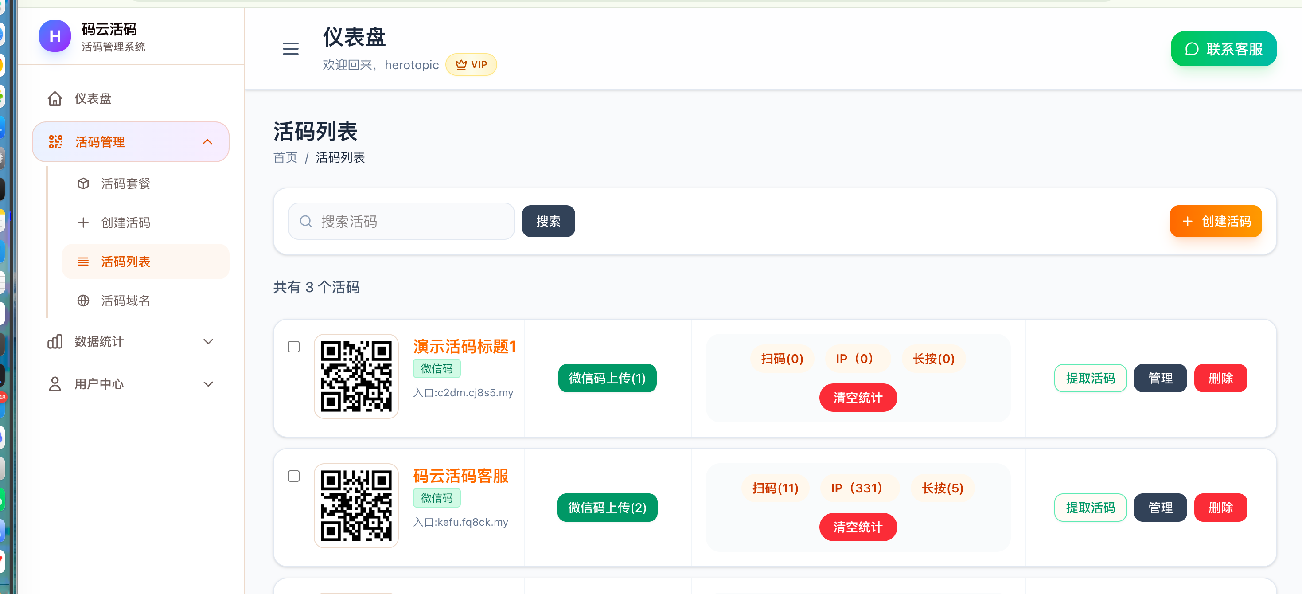Click 微信码 tag under 演示活码标题1
Screen dimensions: 1302x594
(x=437, y=368)
